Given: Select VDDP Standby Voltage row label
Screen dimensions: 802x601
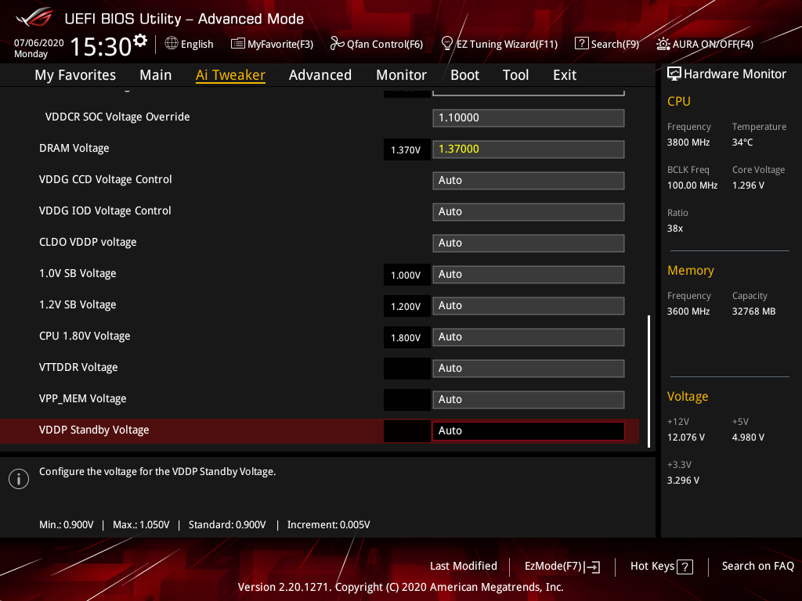Looking at the screenshot, I should click(x=94, y=430).
